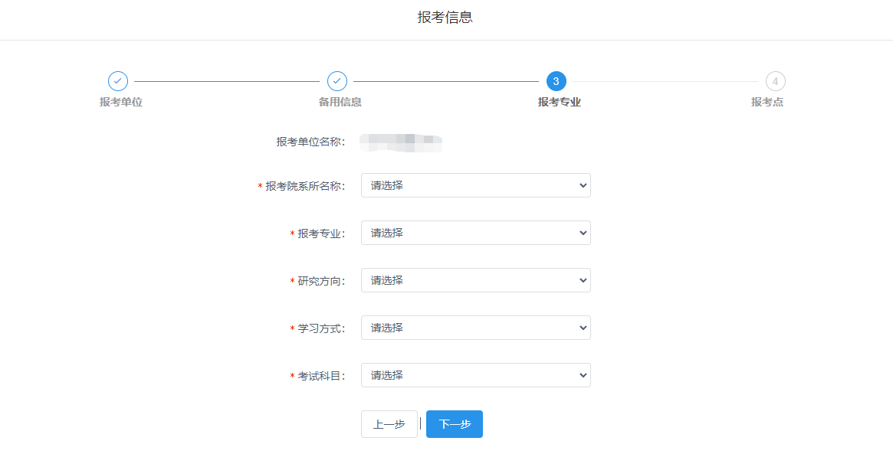Viewport: 893px width, 467px height.
Task: Click the gray step 4 circle
Action: (x=776, y=81)
